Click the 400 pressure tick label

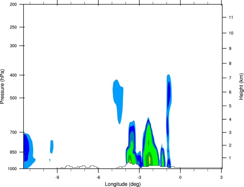[13, 75]
